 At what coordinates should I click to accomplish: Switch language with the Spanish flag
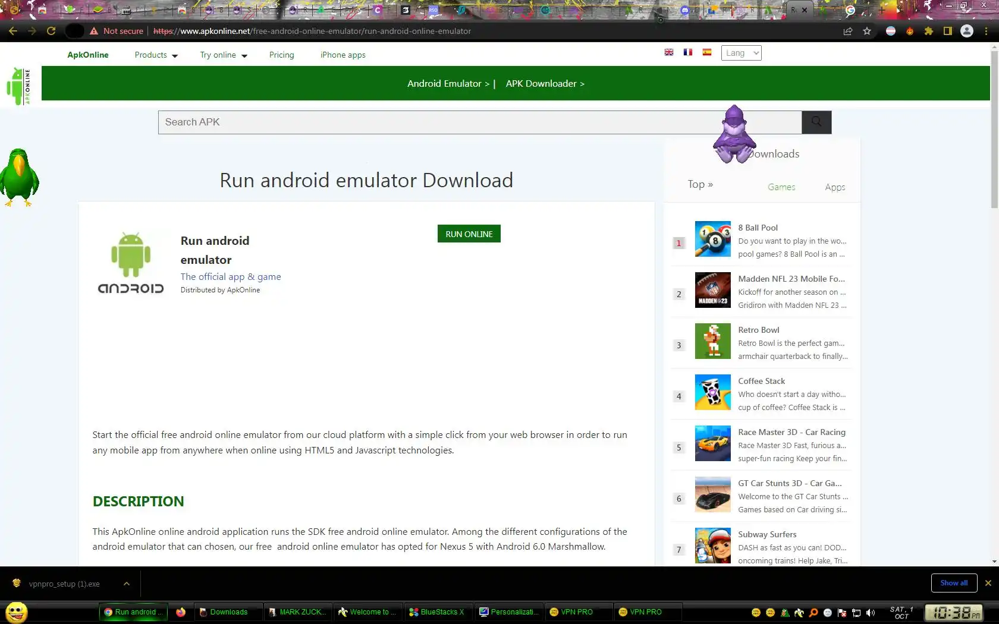tap(707, 52)
